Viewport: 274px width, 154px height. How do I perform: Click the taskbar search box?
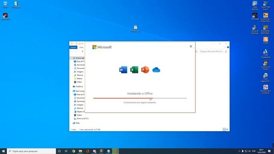coord(31,151)
